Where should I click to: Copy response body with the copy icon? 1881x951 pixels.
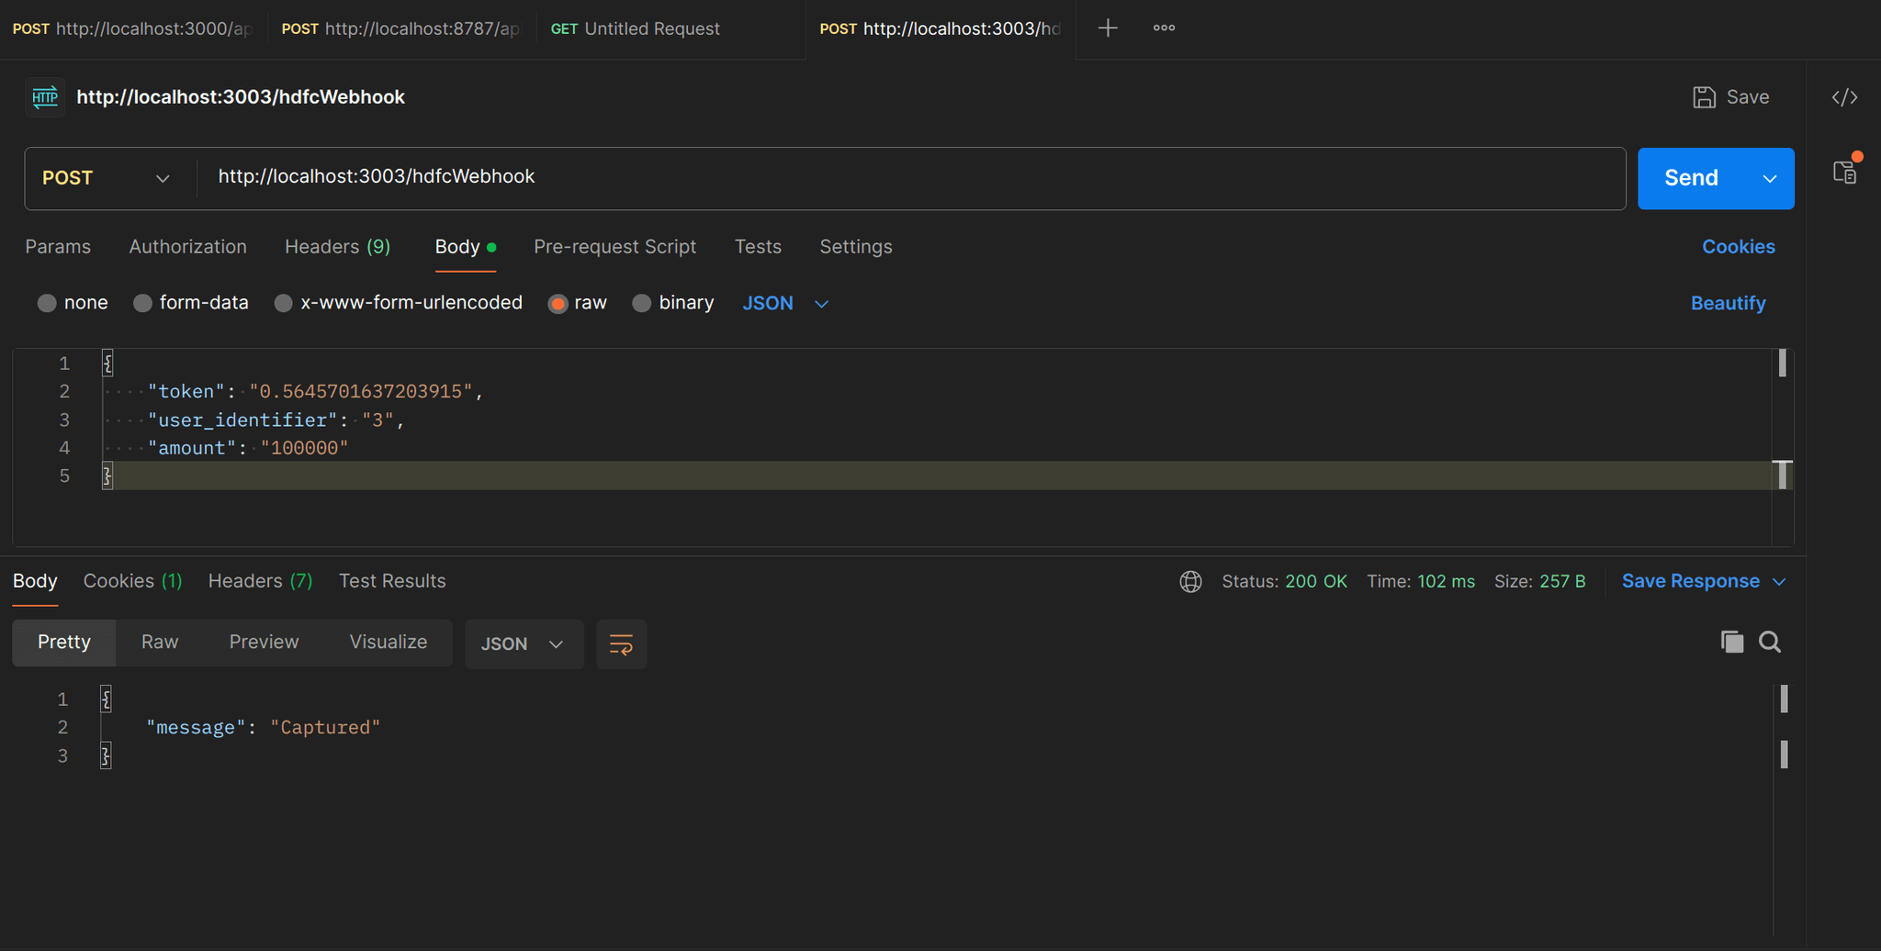coord(1732,642)
